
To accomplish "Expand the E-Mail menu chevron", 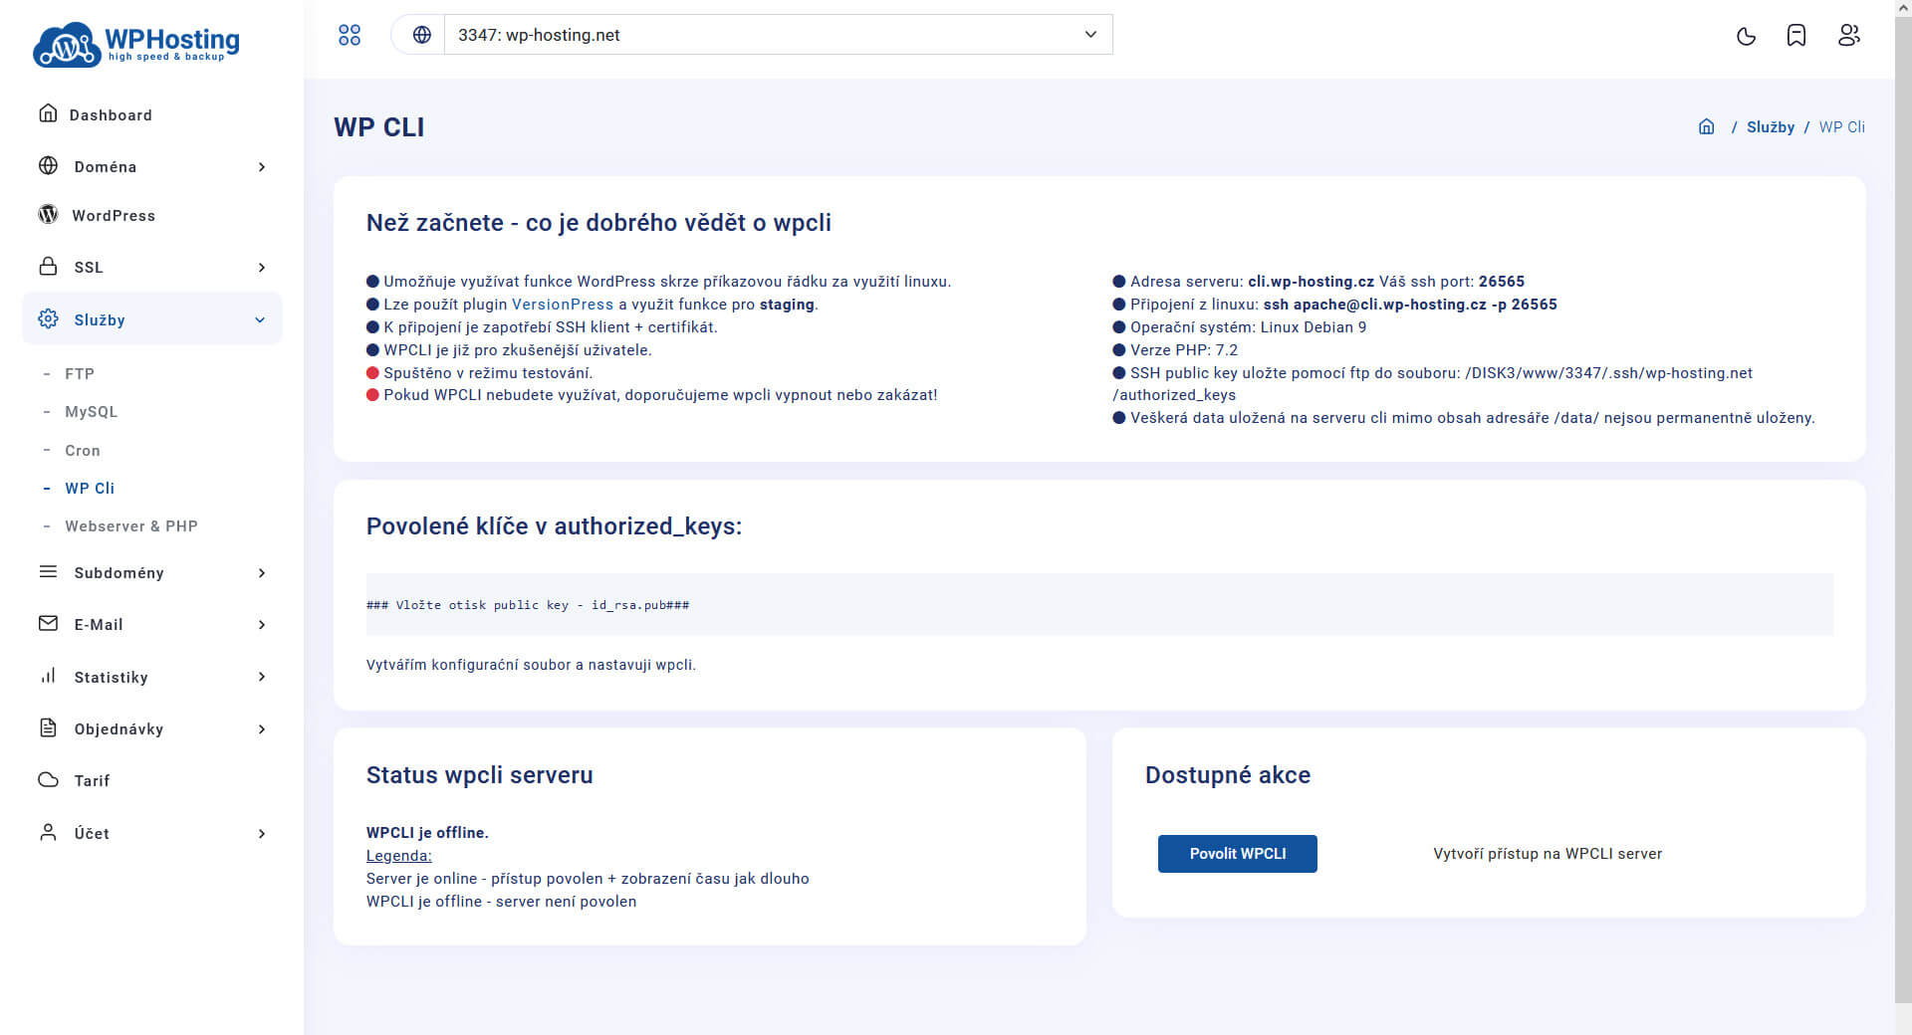I will pyautogui.click(x=262, y=625).
